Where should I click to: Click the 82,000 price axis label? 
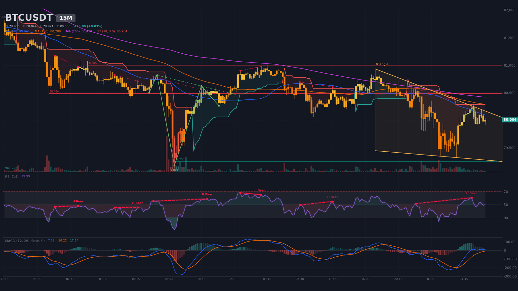pyautogui.click(x=510, y=10)
